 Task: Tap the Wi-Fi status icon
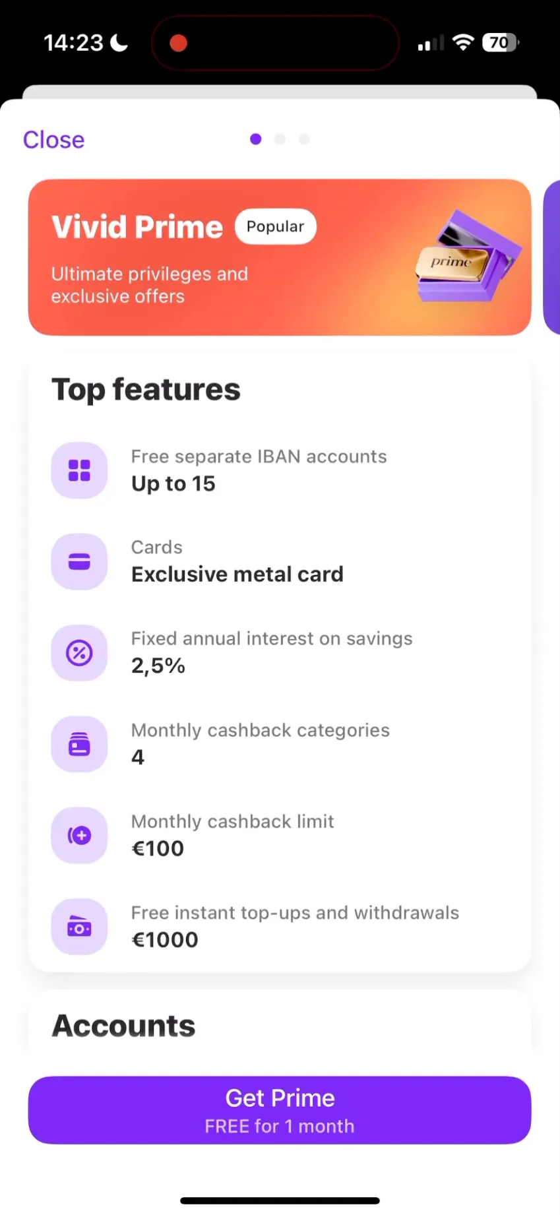464,43
